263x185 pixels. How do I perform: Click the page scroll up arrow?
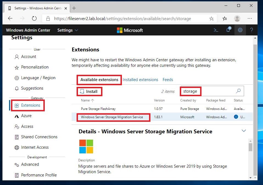[255, 38]
